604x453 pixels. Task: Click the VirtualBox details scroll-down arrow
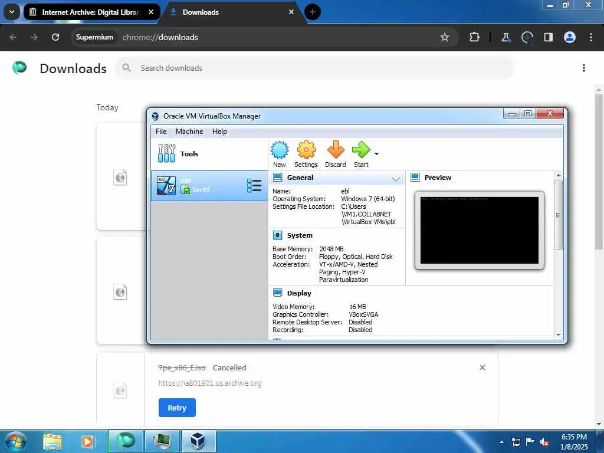point(559,335)
